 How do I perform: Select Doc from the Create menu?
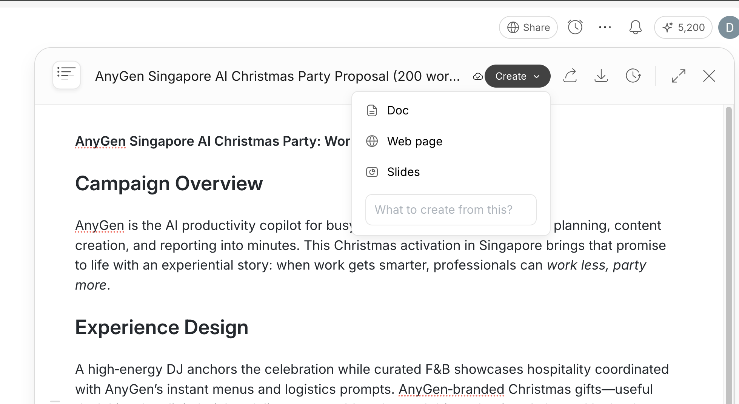[398, 111]
